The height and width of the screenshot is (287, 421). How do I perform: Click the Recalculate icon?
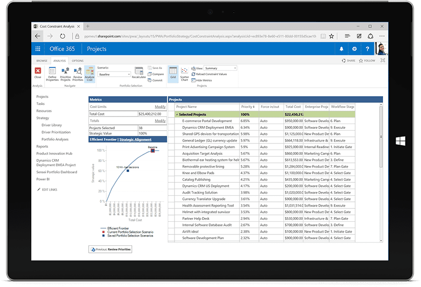click(138, 72)
